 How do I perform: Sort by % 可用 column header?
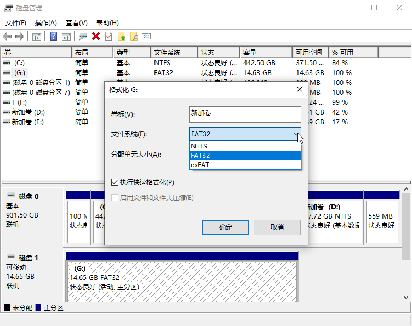[x=353, y=52]
